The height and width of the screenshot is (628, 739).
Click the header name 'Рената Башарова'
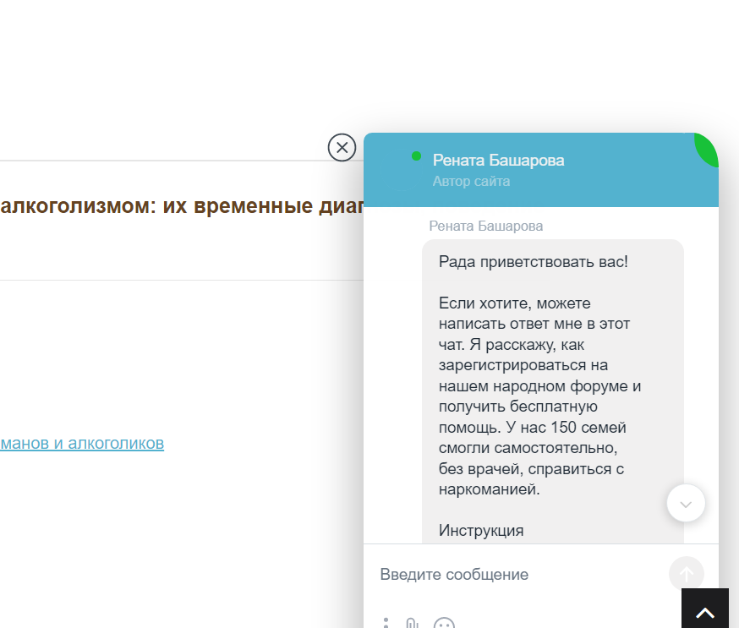click(498, 160)
